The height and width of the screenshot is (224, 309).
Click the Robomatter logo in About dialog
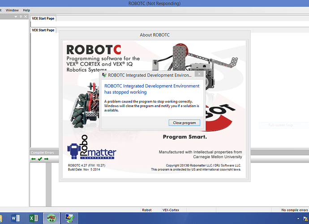92,147
